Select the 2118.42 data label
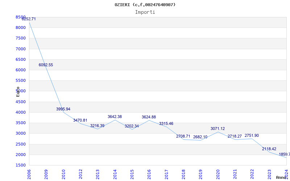The image size is (290, 181). point(269,149)
